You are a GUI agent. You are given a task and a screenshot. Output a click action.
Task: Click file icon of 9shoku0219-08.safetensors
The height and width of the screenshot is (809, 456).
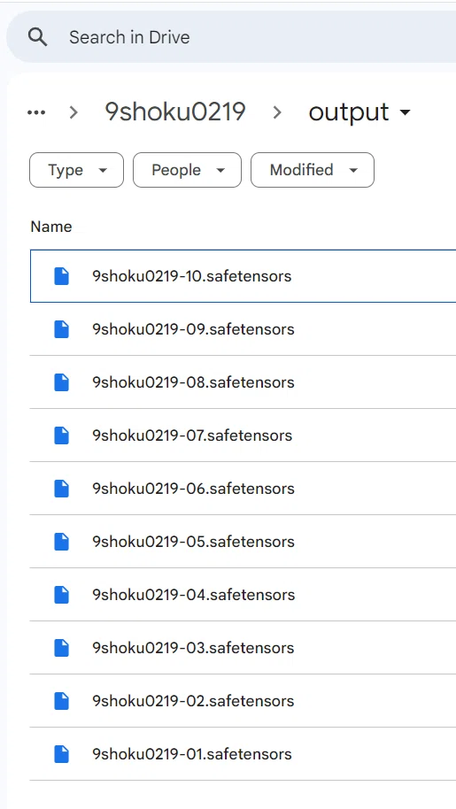61,382
